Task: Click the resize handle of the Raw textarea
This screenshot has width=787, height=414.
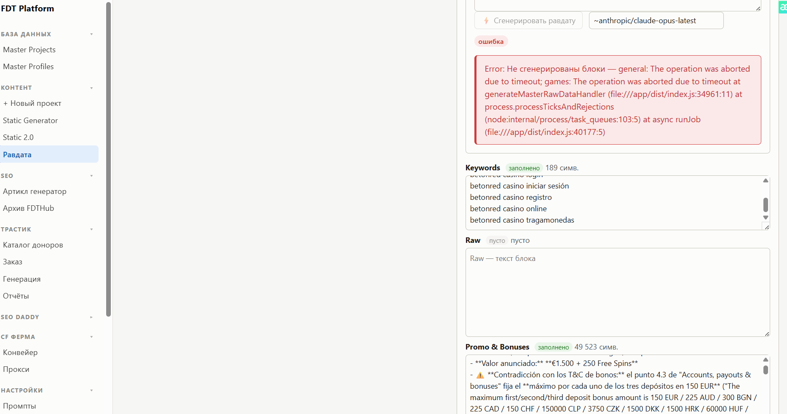Action: 767,334
